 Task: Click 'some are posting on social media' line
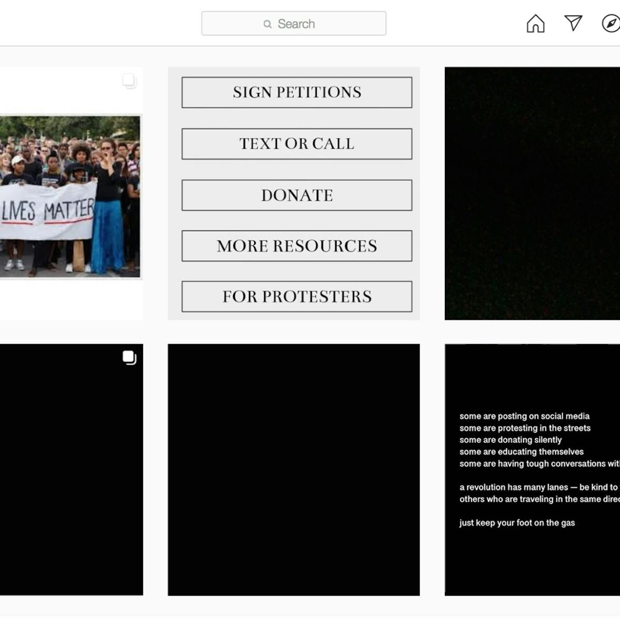click(x=524, y=416)
